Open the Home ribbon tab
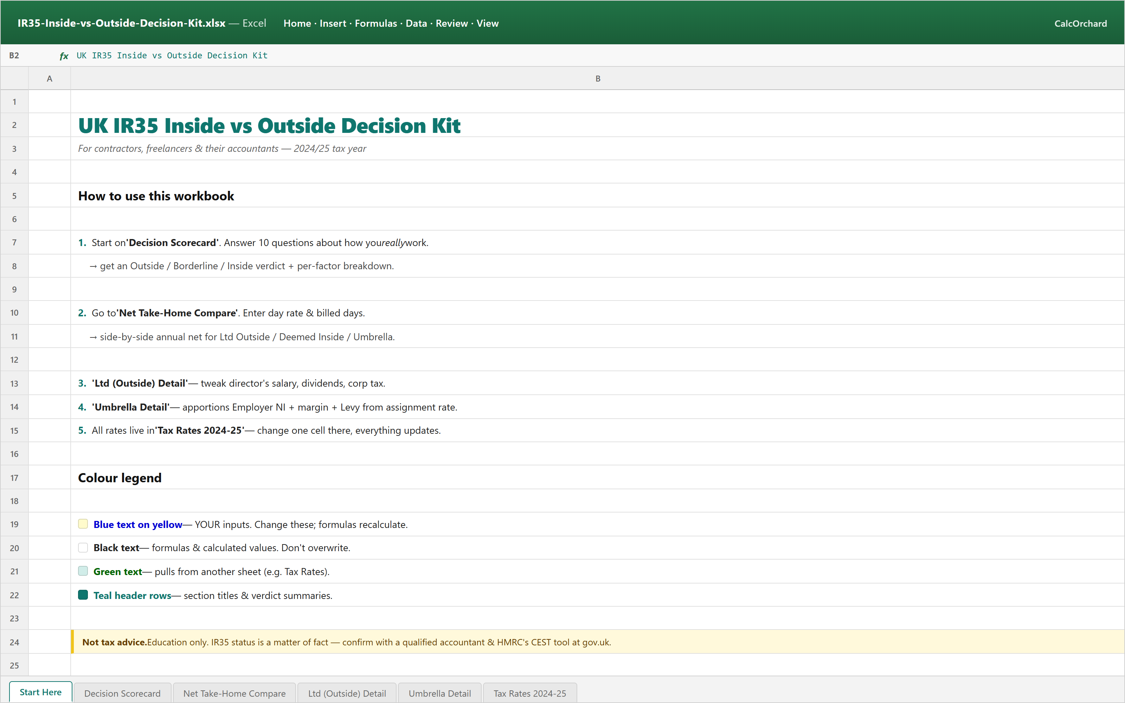 [x=297, y=23]
